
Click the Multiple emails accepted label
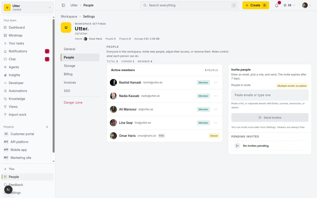tap(292, 86)
